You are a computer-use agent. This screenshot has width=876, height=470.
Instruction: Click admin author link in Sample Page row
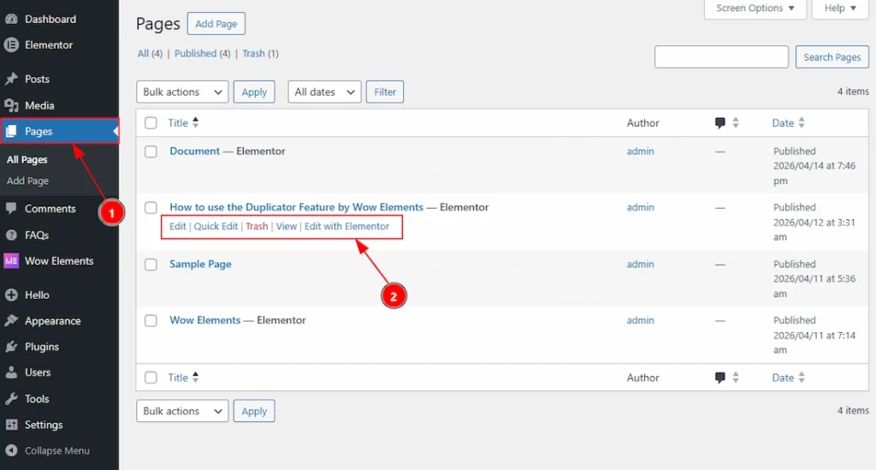640,264
